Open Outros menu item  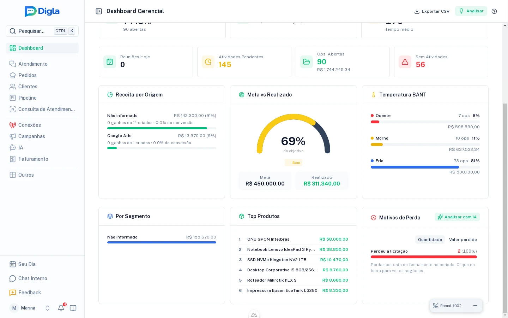(42, 175)
